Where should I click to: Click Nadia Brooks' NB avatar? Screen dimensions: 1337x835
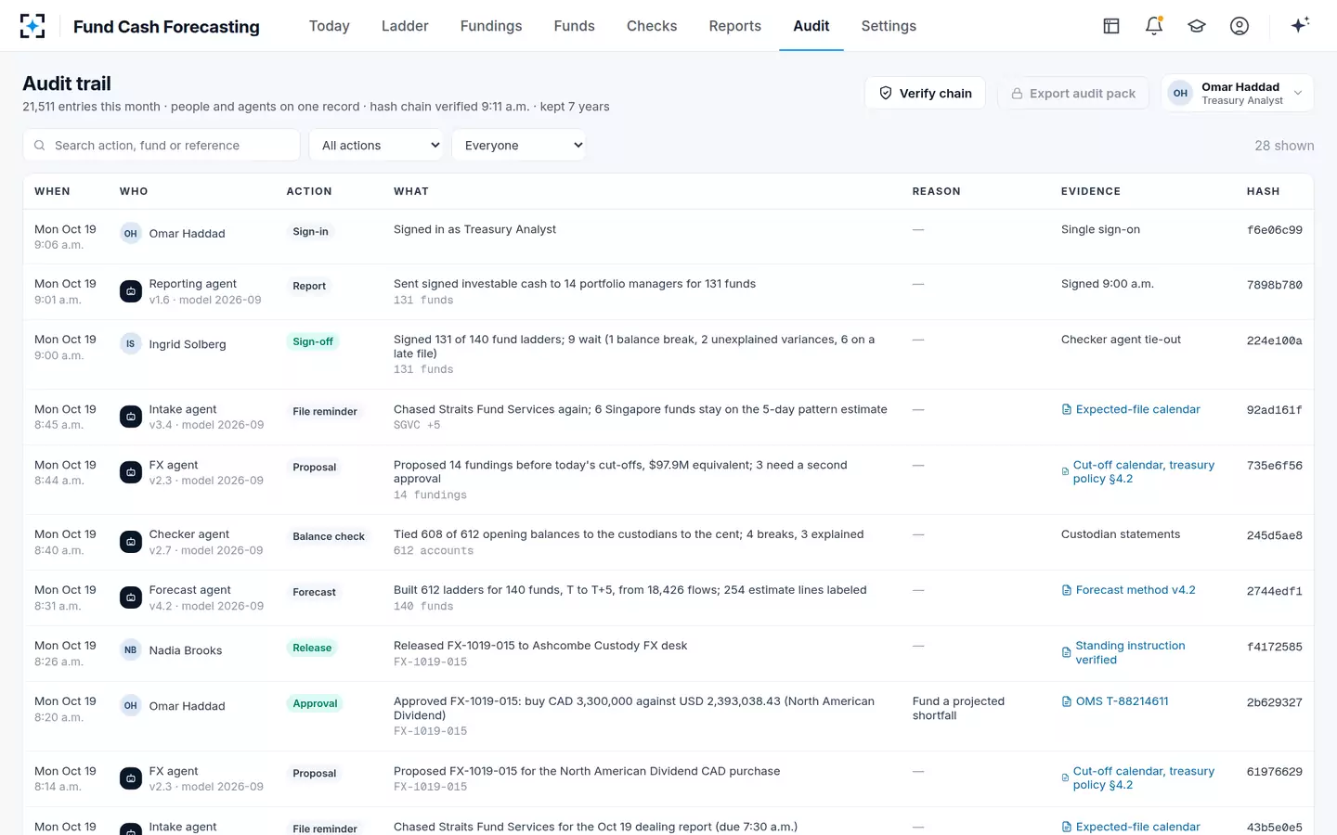pos(131,650)
